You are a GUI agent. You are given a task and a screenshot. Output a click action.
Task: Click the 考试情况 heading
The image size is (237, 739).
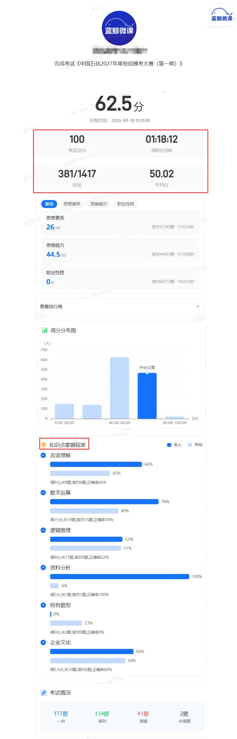tap(60, 693)
